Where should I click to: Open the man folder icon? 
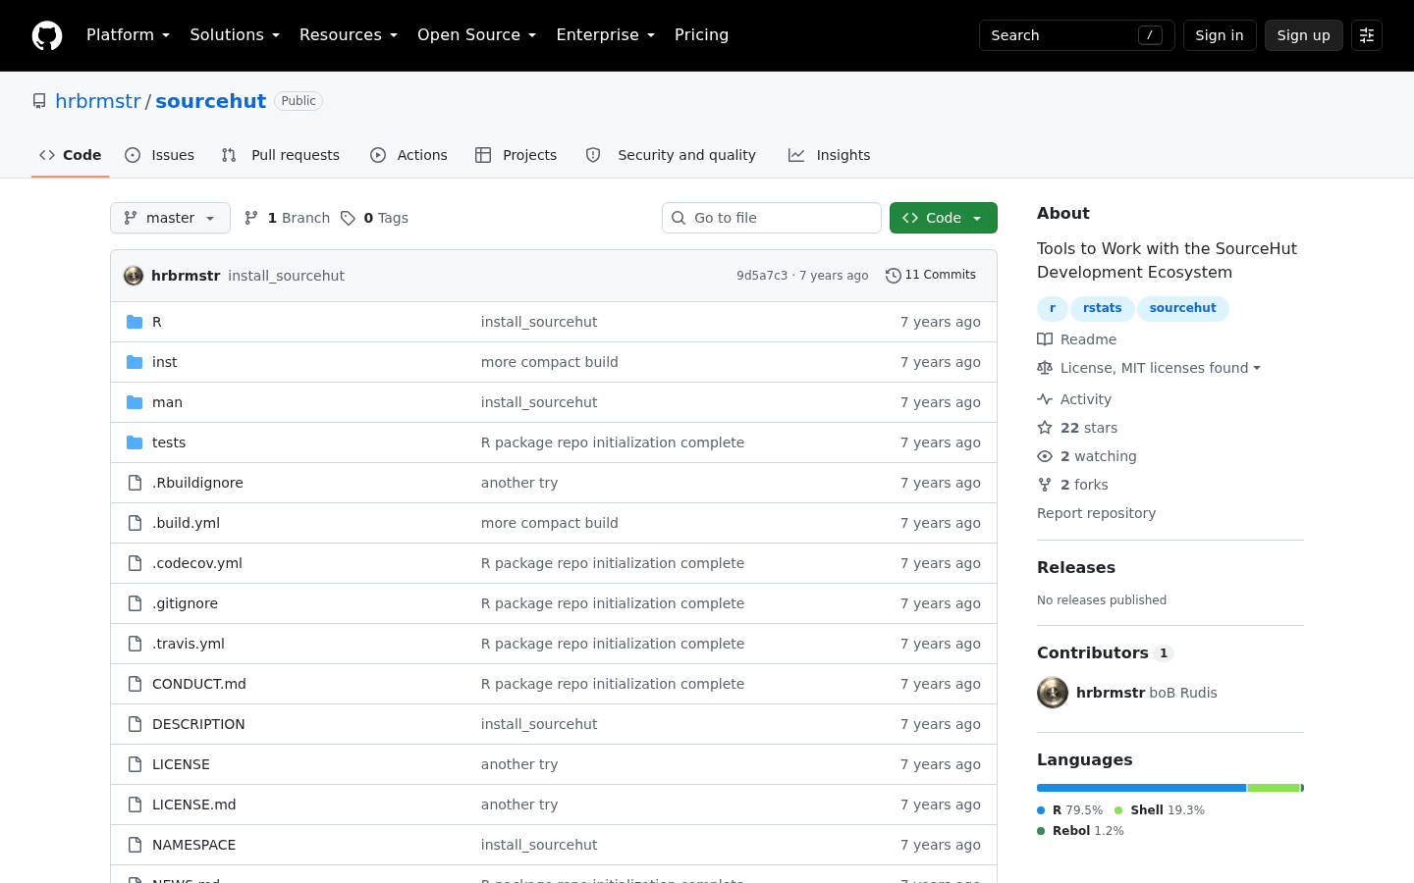pos(135,402)
